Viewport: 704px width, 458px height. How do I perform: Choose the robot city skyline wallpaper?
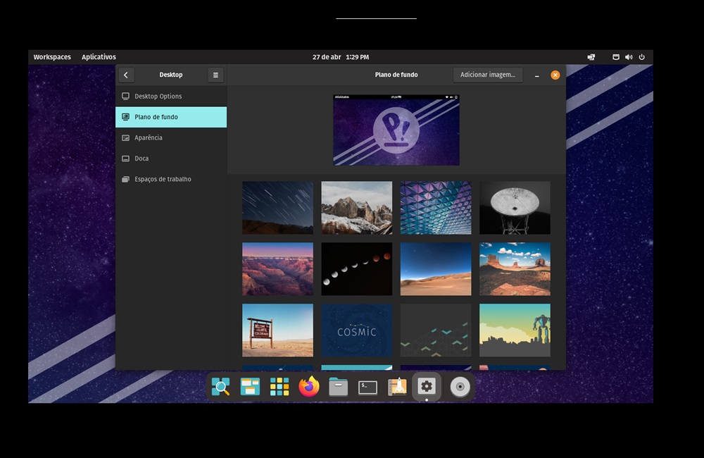pyautogui.click(x=515, y=330)
